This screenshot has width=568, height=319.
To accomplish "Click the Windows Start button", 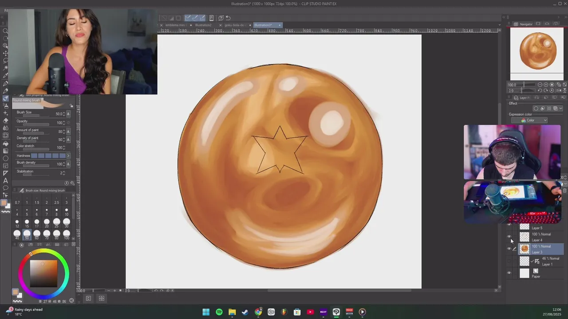I will pyautogui.click(x=206, y=312).
